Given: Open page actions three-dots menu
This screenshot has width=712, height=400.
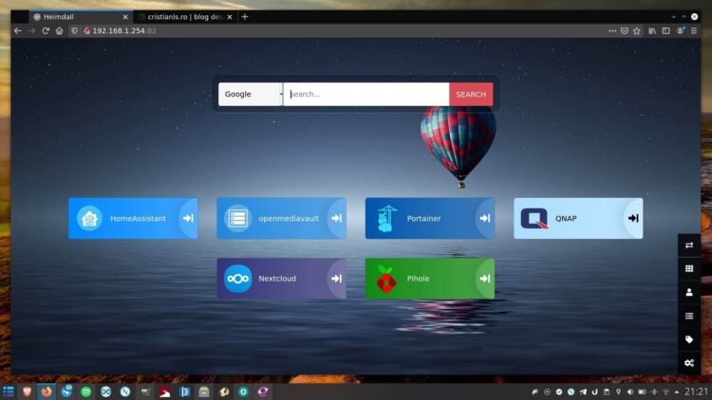Looking at the screenshot, I should pyautogui.click(x=612, y=31).
